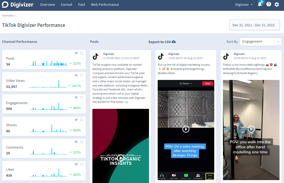Click the help question mark icon

pos(268,4)
